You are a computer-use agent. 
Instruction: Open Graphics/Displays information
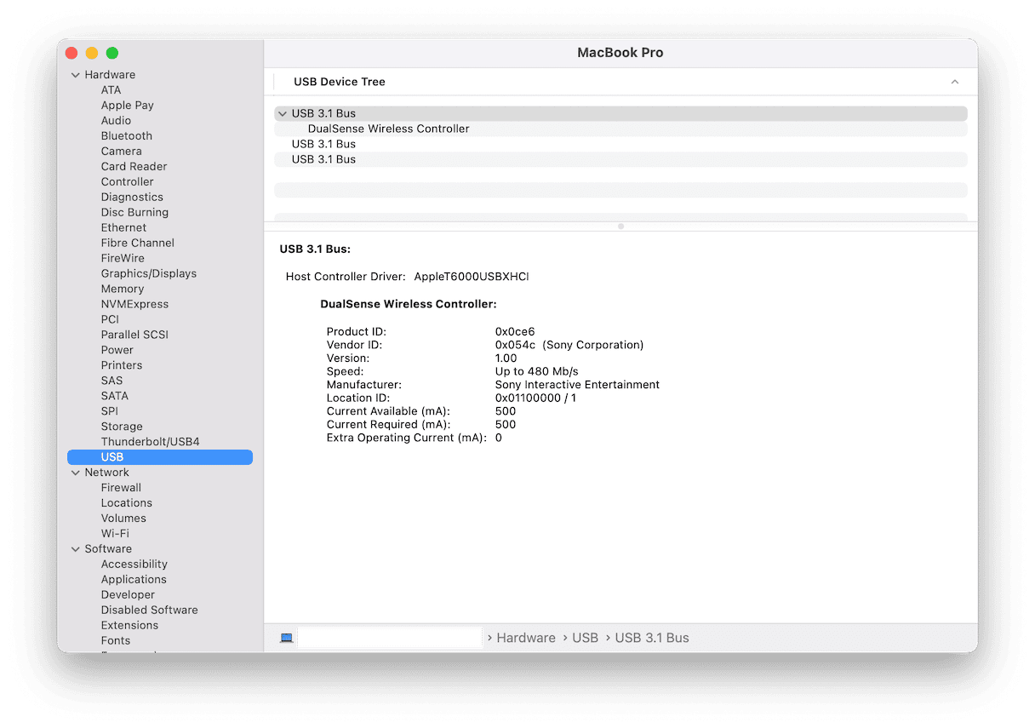pyautogui.click(x=149, y=274)
